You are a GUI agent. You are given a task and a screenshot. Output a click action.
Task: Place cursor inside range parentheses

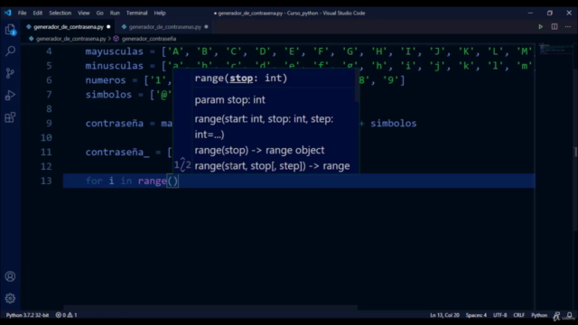[172, 181]
